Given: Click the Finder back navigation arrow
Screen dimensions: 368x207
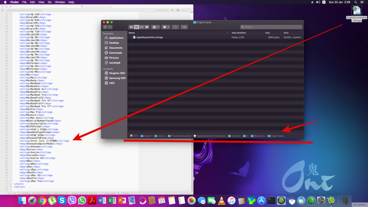Looking at the screenshot, I should pyautogui.click(x=105, y=27).
